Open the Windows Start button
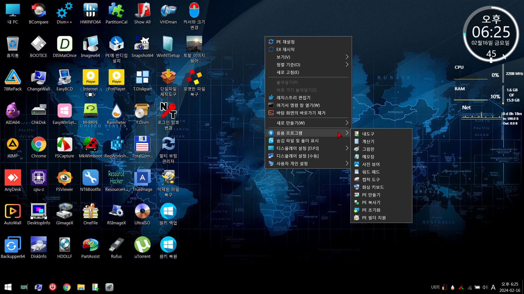 (x=8, y=287)
